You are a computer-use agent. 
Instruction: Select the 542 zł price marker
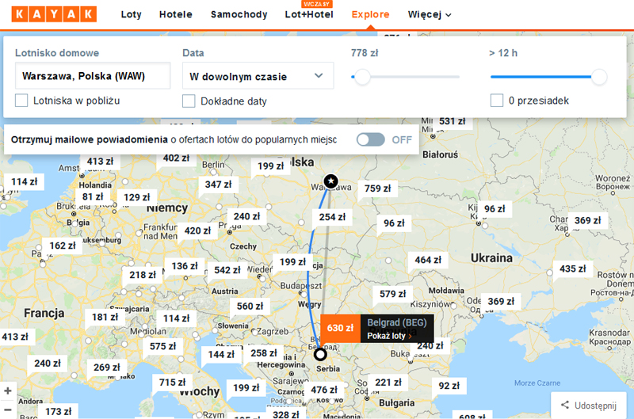[x=227, y=270]
